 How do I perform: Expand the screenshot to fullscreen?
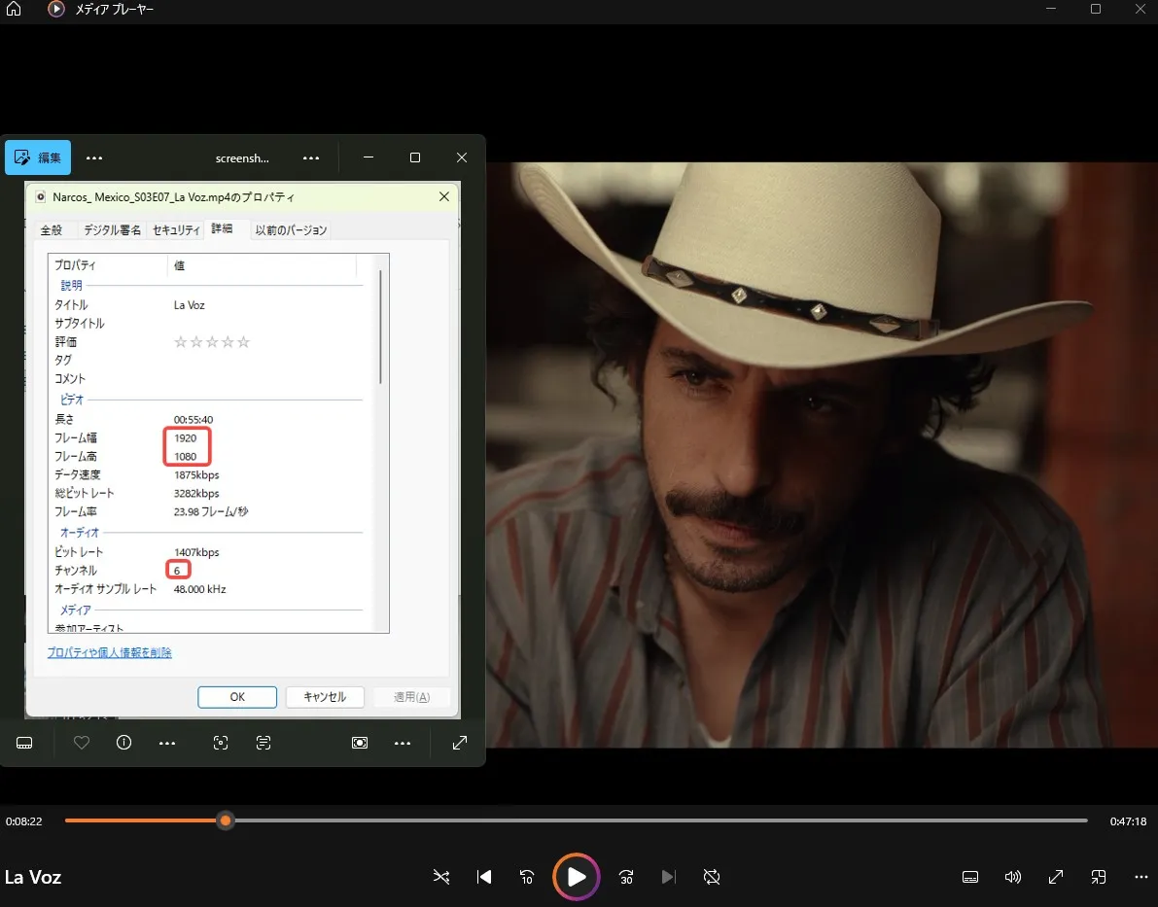[x=459, y=743]
